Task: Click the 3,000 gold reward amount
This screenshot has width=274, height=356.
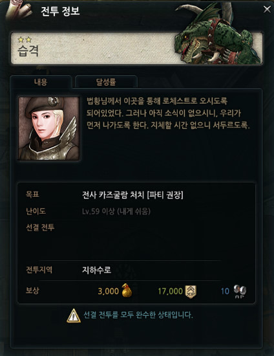Action: click(x=109, y=291)
